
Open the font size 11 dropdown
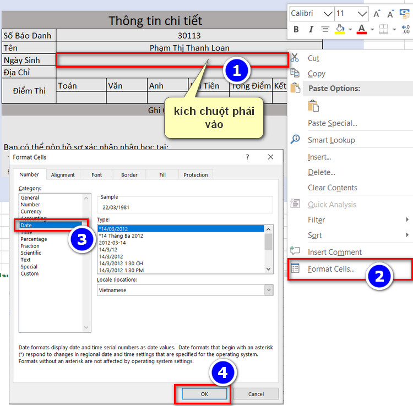point(362,13)
